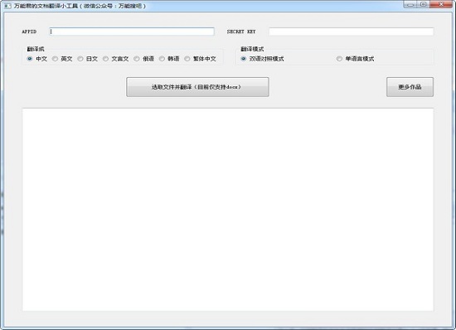Maximize the translation tool window
Viewport: 456px width, 330px height.
424,4
